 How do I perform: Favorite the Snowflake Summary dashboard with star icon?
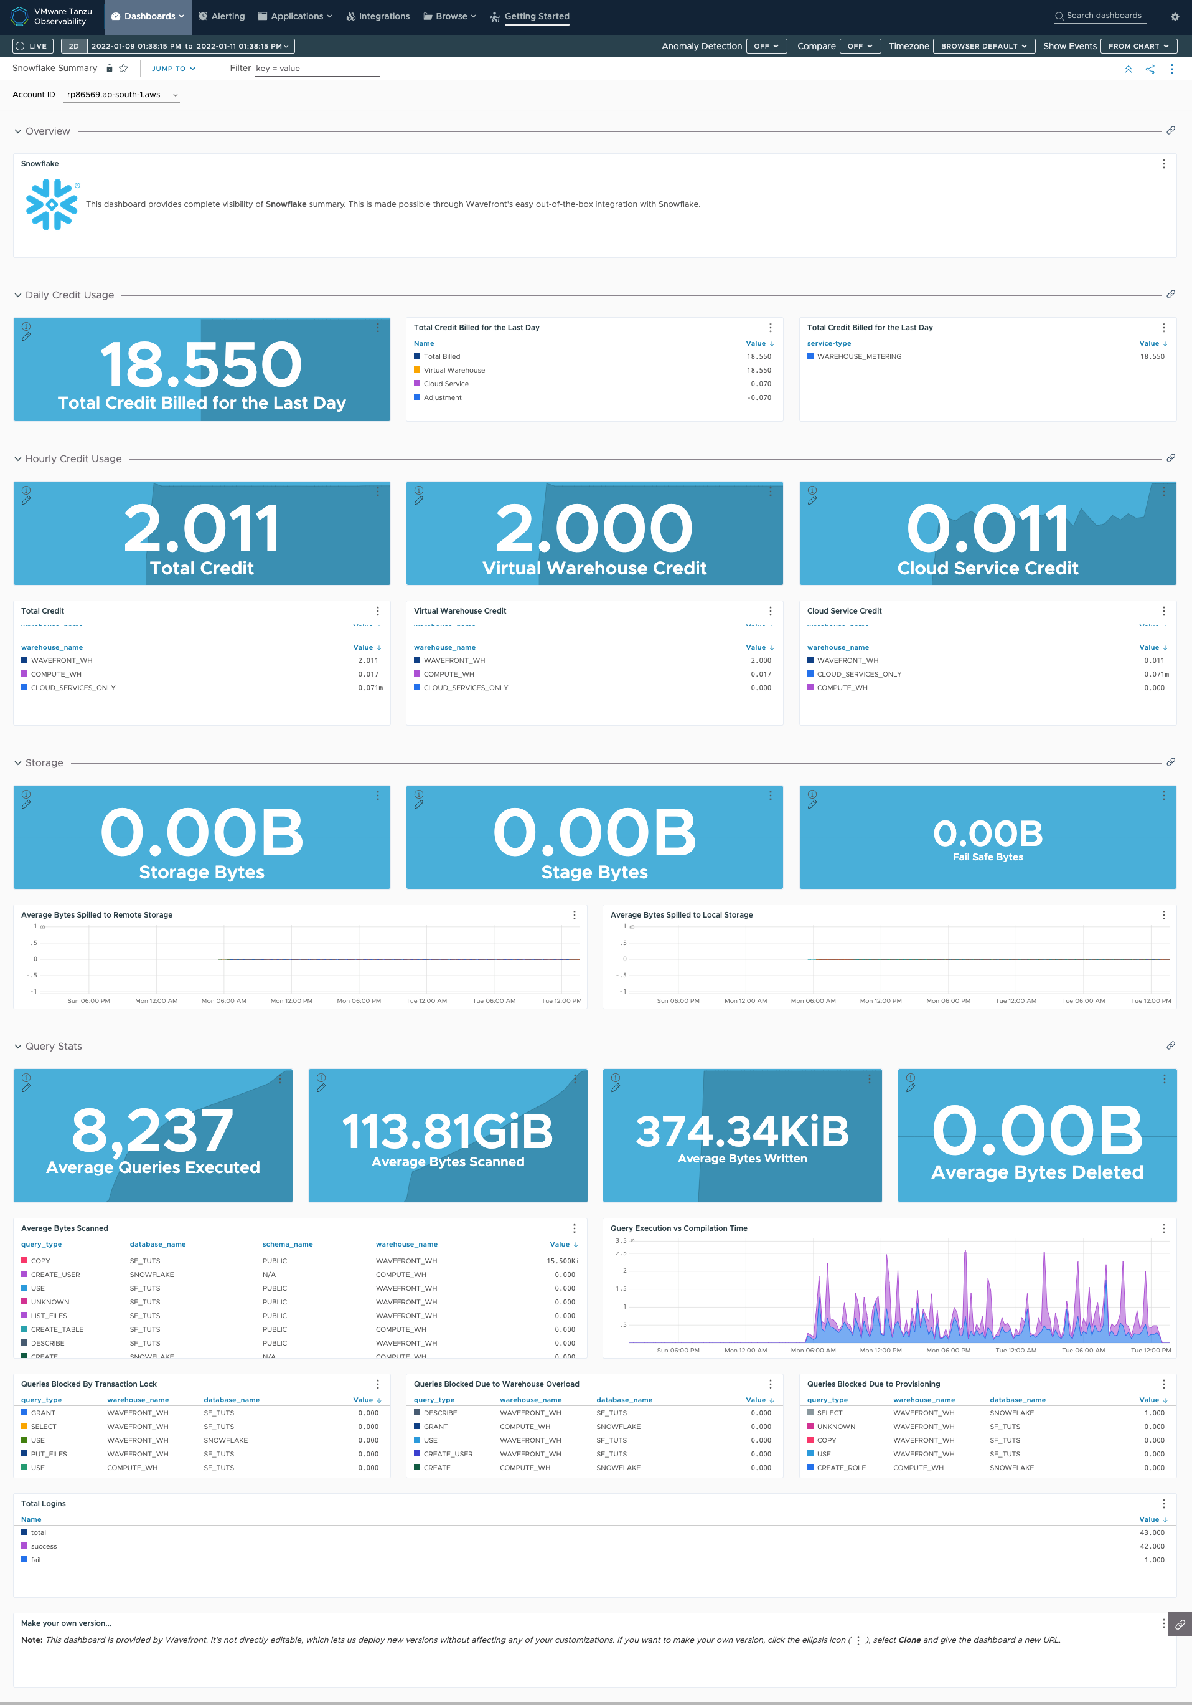click(123, 69)
